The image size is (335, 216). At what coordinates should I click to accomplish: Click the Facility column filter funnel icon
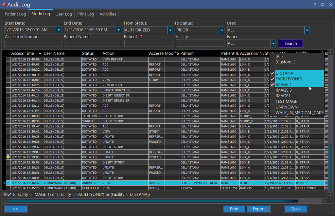(x=323, y=52)
